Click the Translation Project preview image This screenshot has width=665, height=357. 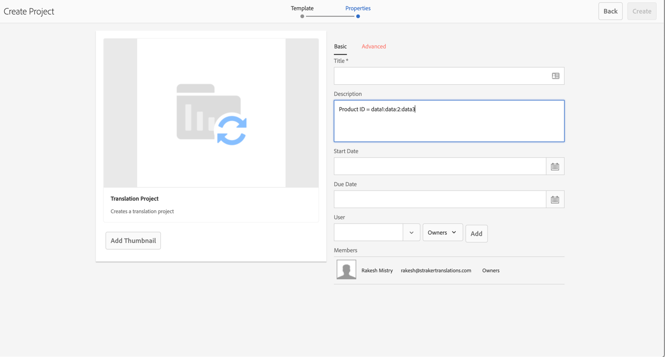pos(211,112)
